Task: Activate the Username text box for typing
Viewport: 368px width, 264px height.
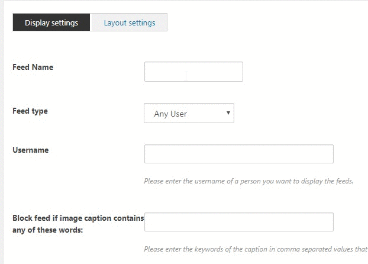Action: pos(238,154)
